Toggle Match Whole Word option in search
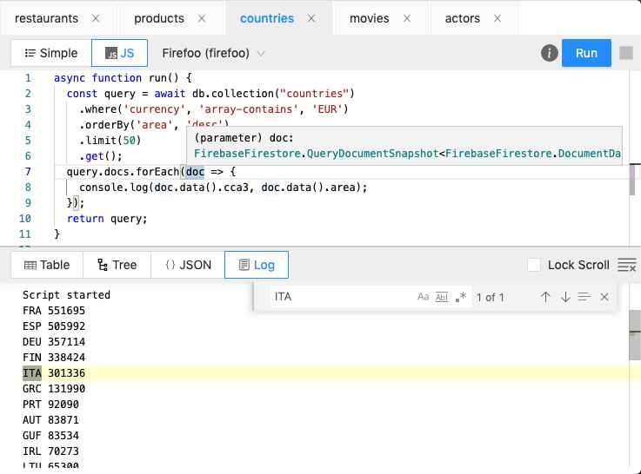The height and width of the screenshot is (474, 641). coord(442,297)
